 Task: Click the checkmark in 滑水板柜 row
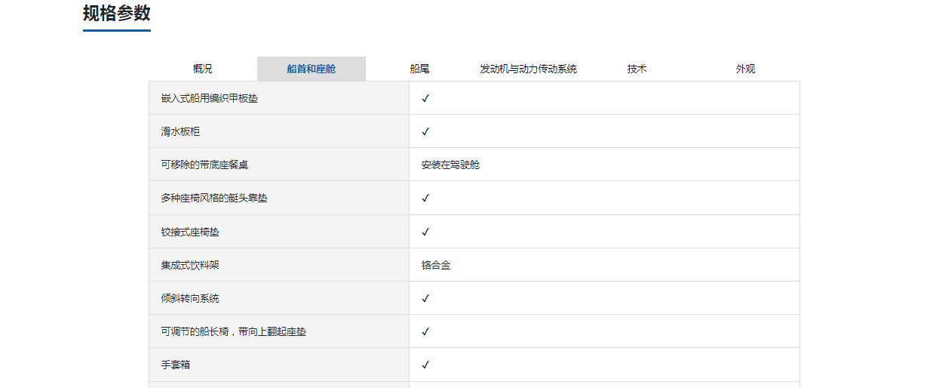425,131
